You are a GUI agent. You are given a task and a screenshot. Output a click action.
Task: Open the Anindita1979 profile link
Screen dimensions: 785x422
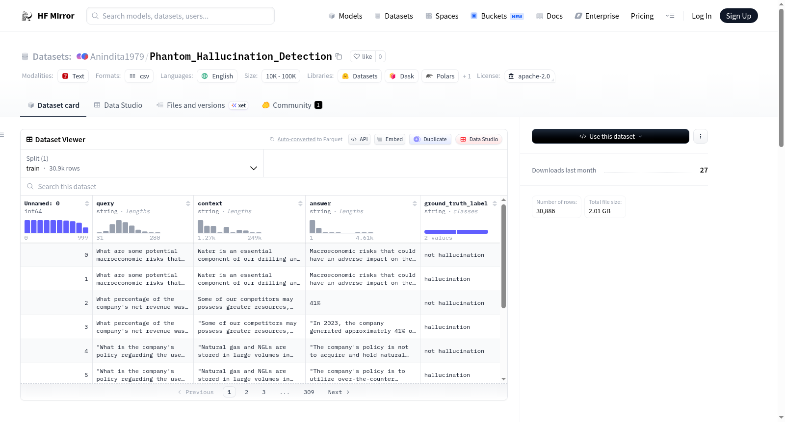tap(117, 56)
